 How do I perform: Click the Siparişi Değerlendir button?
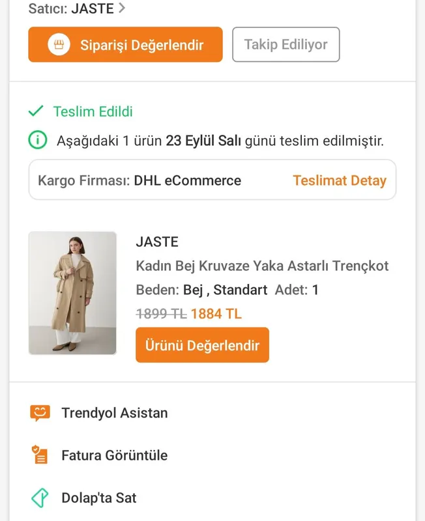point(125,44)
